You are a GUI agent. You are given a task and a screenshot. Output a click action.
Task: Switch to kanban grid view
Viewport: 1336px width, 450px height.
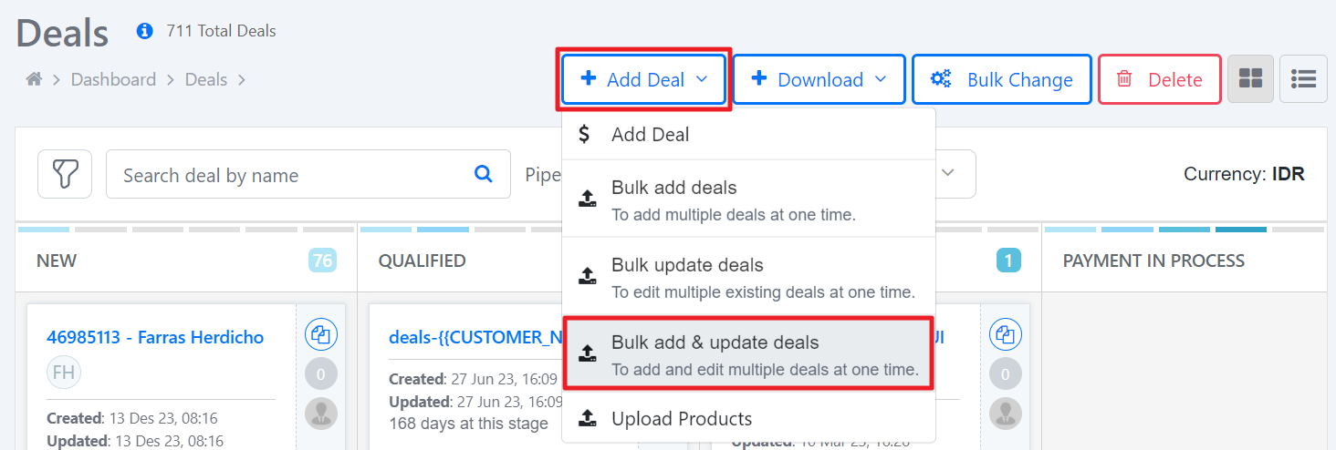point(1250,79)
